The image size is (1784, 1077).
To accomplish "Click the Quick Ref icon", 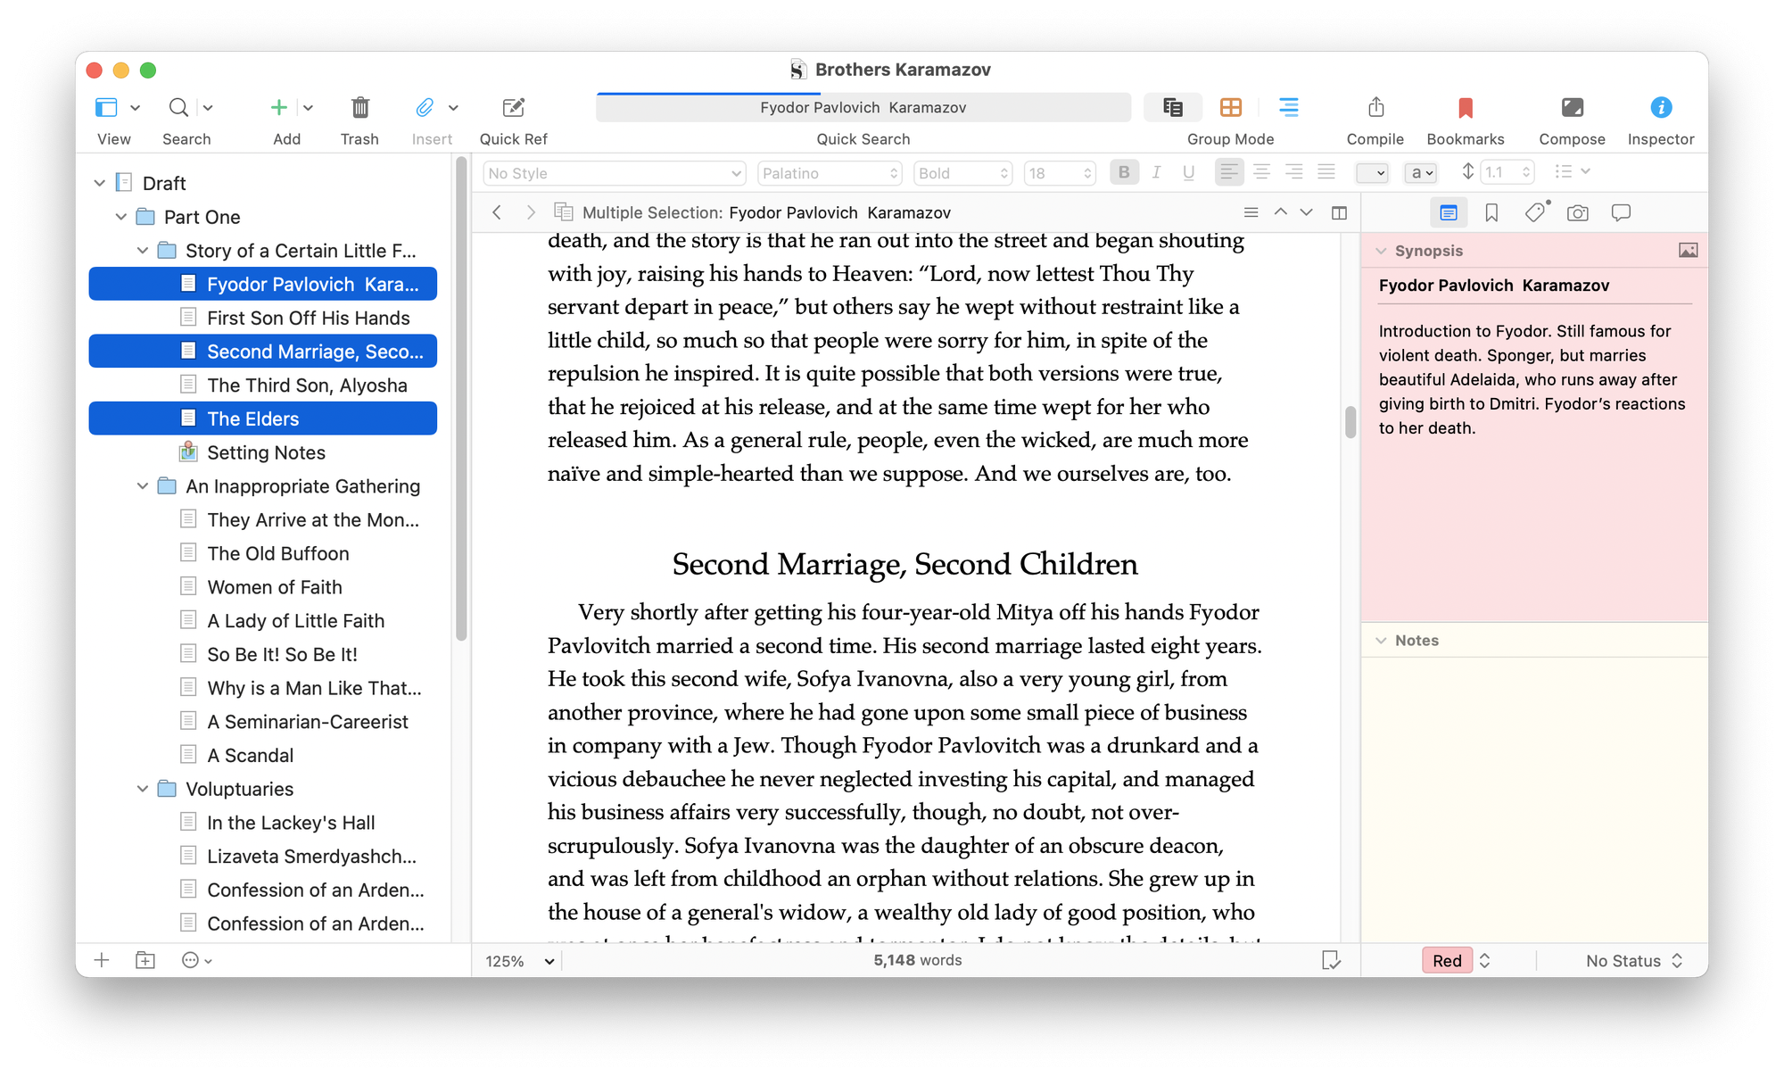I will pos(513,108).
